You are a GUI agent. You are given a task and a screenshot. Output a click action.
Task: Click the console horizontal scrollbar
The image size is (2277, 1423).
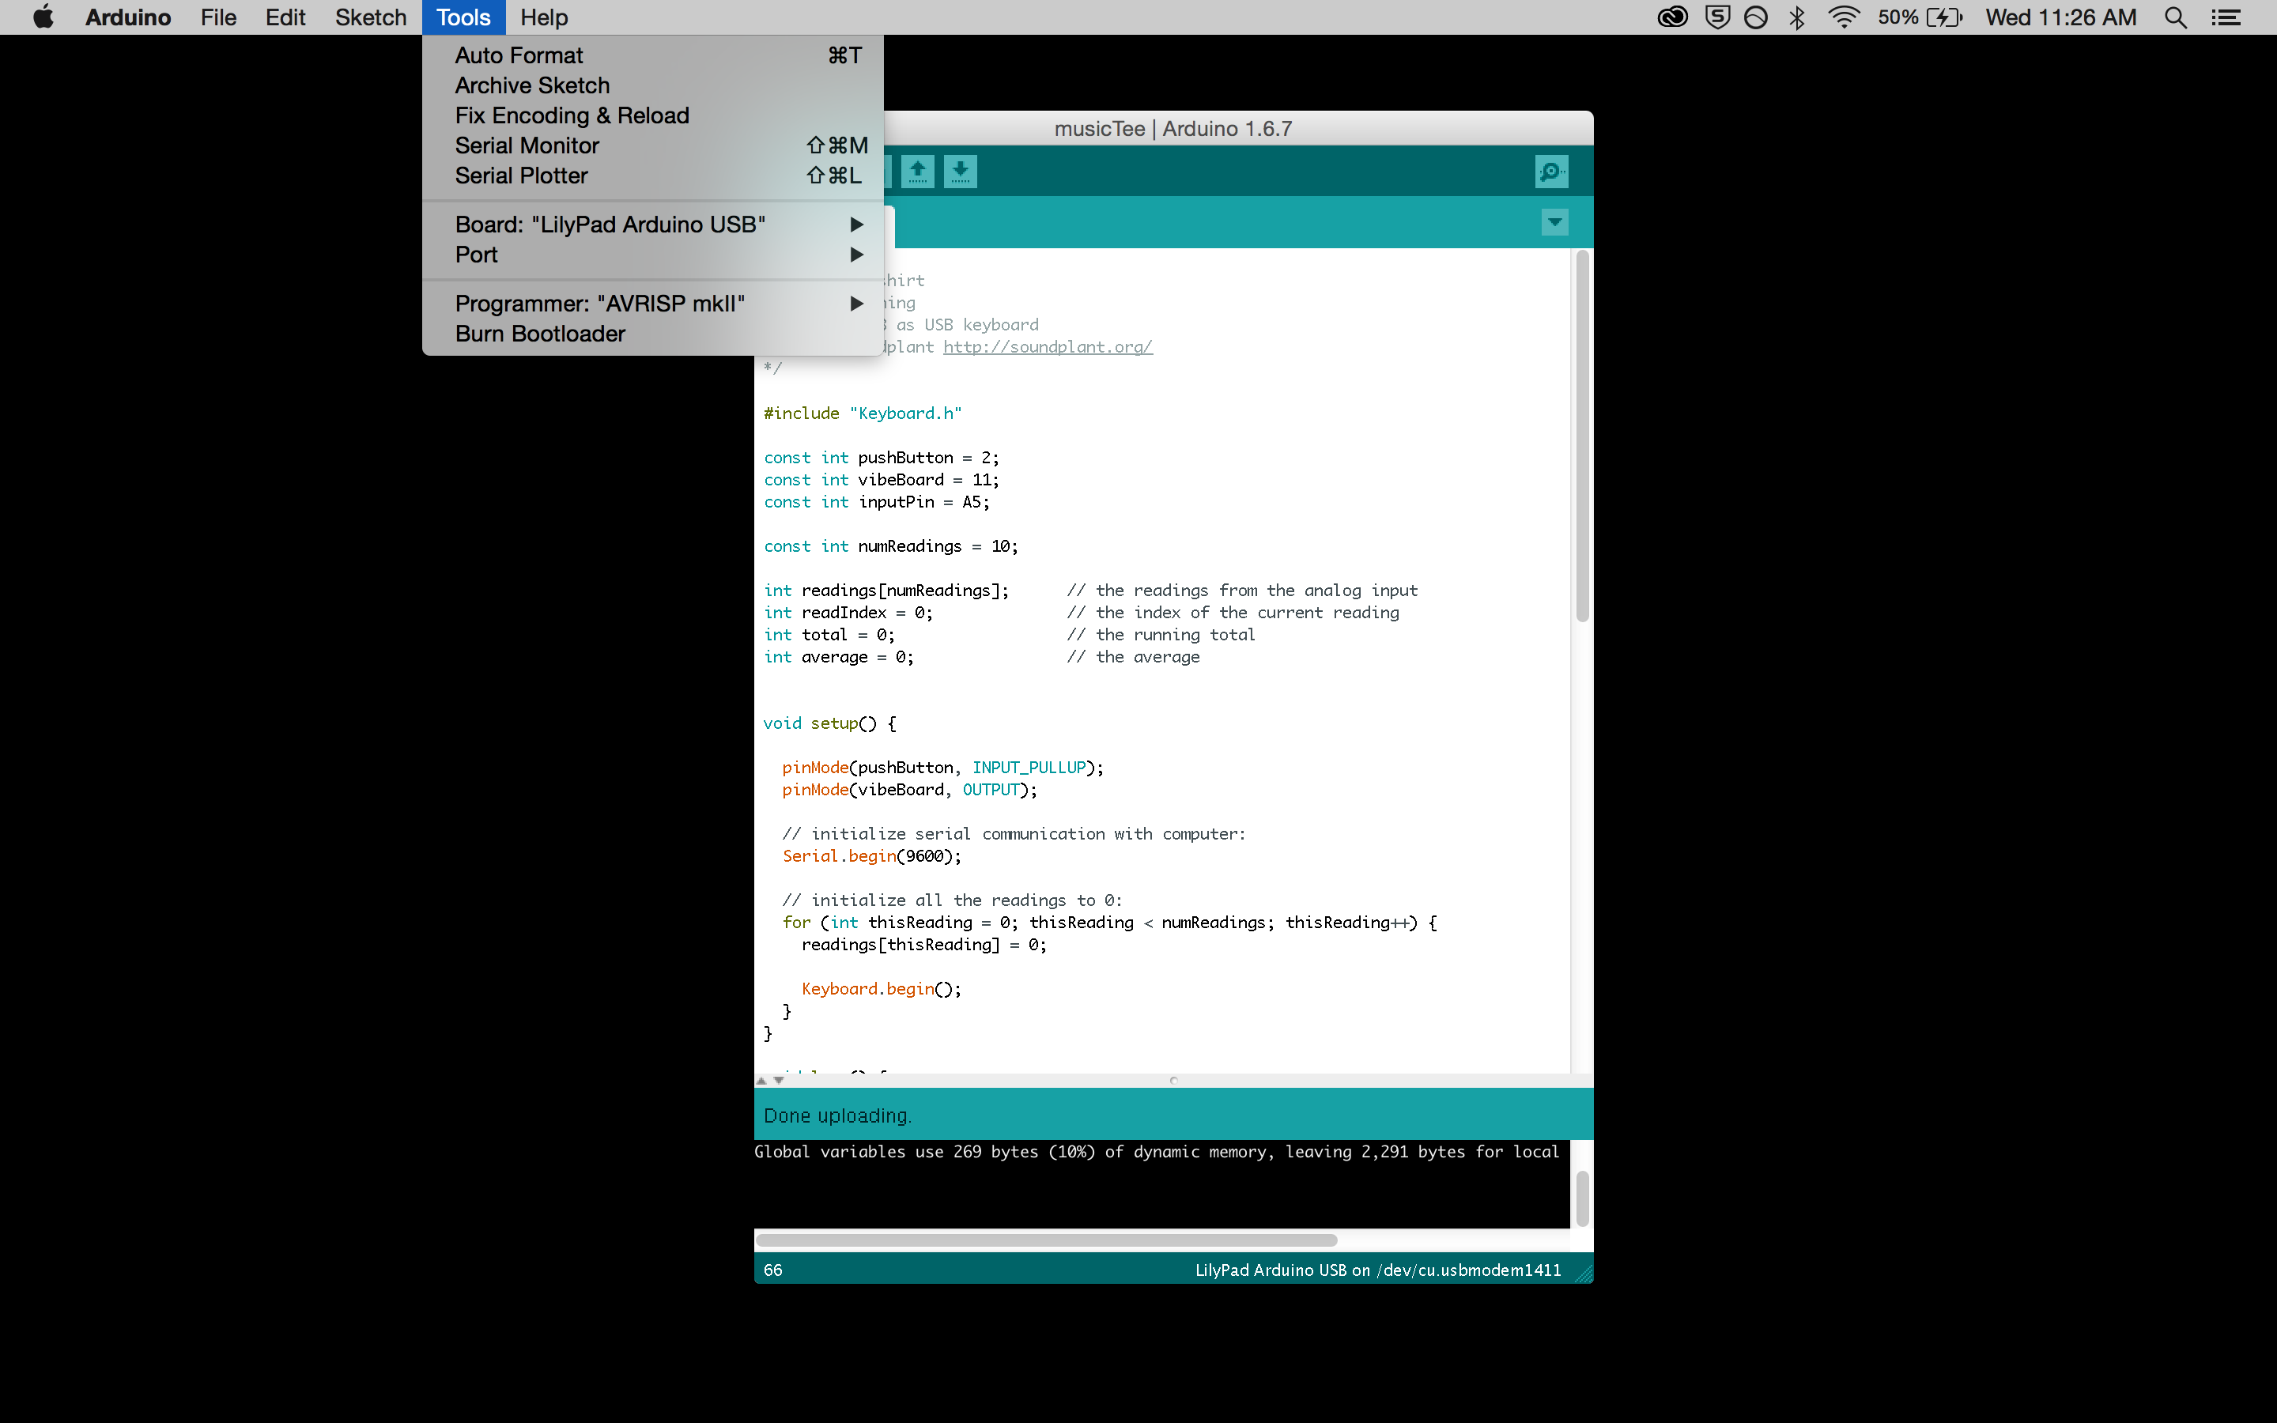(x=1044, y=1240)
